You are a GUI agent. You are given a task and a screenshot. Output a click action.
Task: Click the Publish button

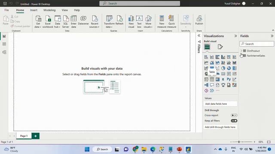tap(199, 20)
